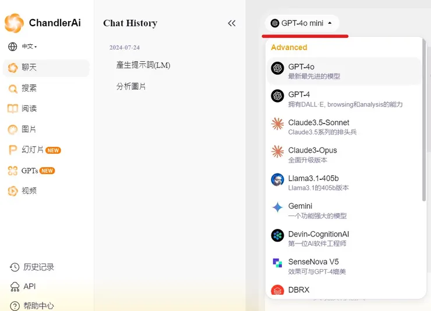Screen dimensions: 431x311
Task: Click the Claude3.5-Sonnet starburst icon
Action: 278,124
